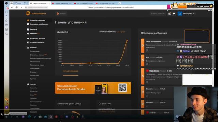The width and height of the screenshot is (218, 122).
Task: Click the taskbar search icon
Action: pos(12,117)
